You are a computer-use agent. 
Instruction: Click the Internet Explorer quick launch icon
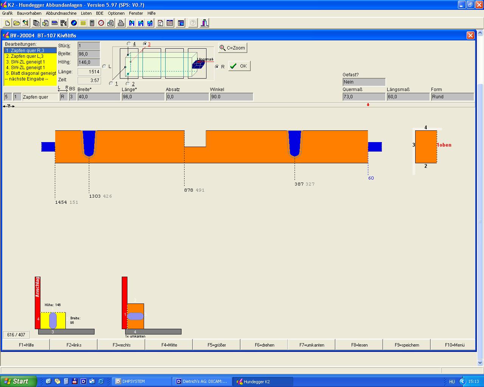click(101, 381)
